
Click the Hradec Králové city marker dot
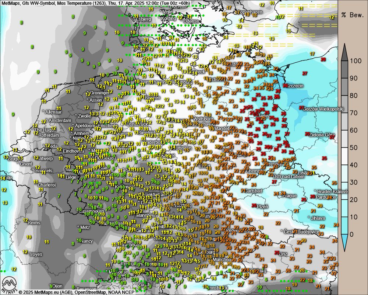tap(315, 191)
